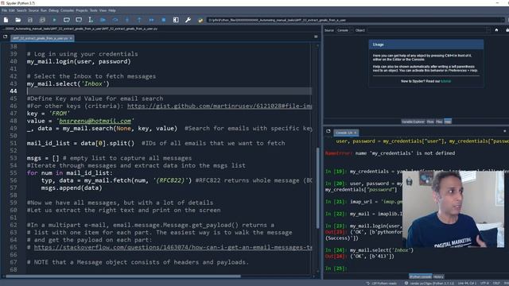Screen dimensions: 509x286
Task: Run selection or current line icon
Action: coord(91,20)
